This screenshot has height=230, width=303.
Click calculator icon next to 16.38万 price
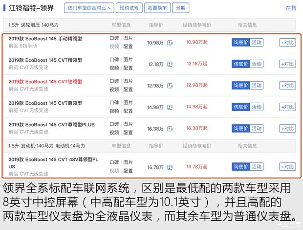coord(170,129)
